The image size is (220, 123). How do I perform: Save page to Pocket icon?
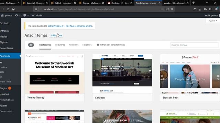(167, 9)
